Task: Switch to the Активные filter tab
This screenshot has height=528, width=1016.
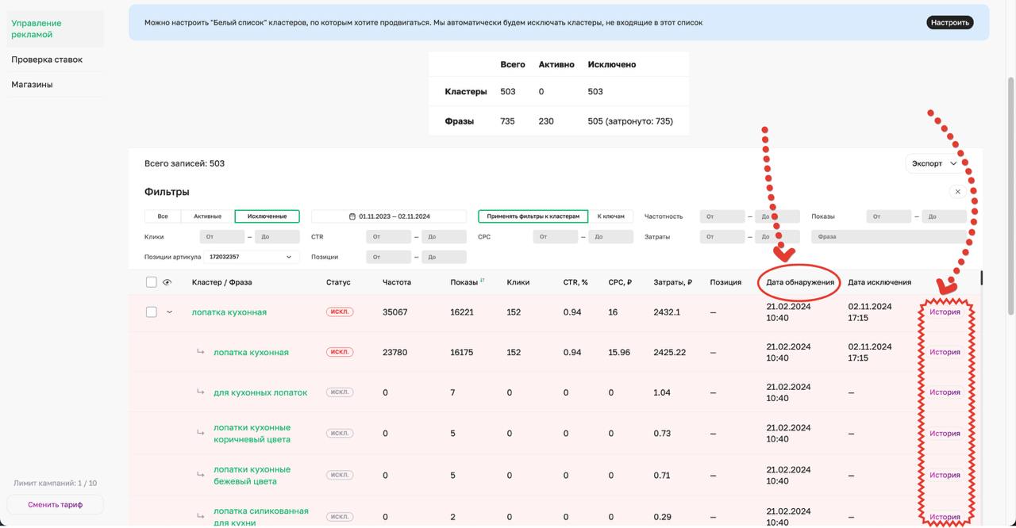Action: click(207, 216)
